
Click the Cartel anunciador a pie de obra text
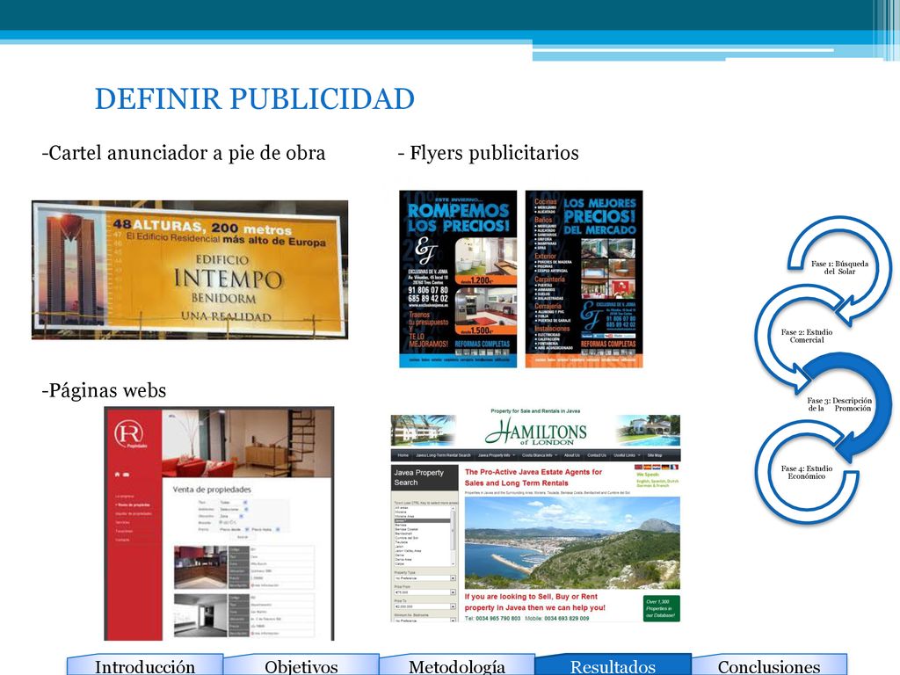(x=184, y=153)
